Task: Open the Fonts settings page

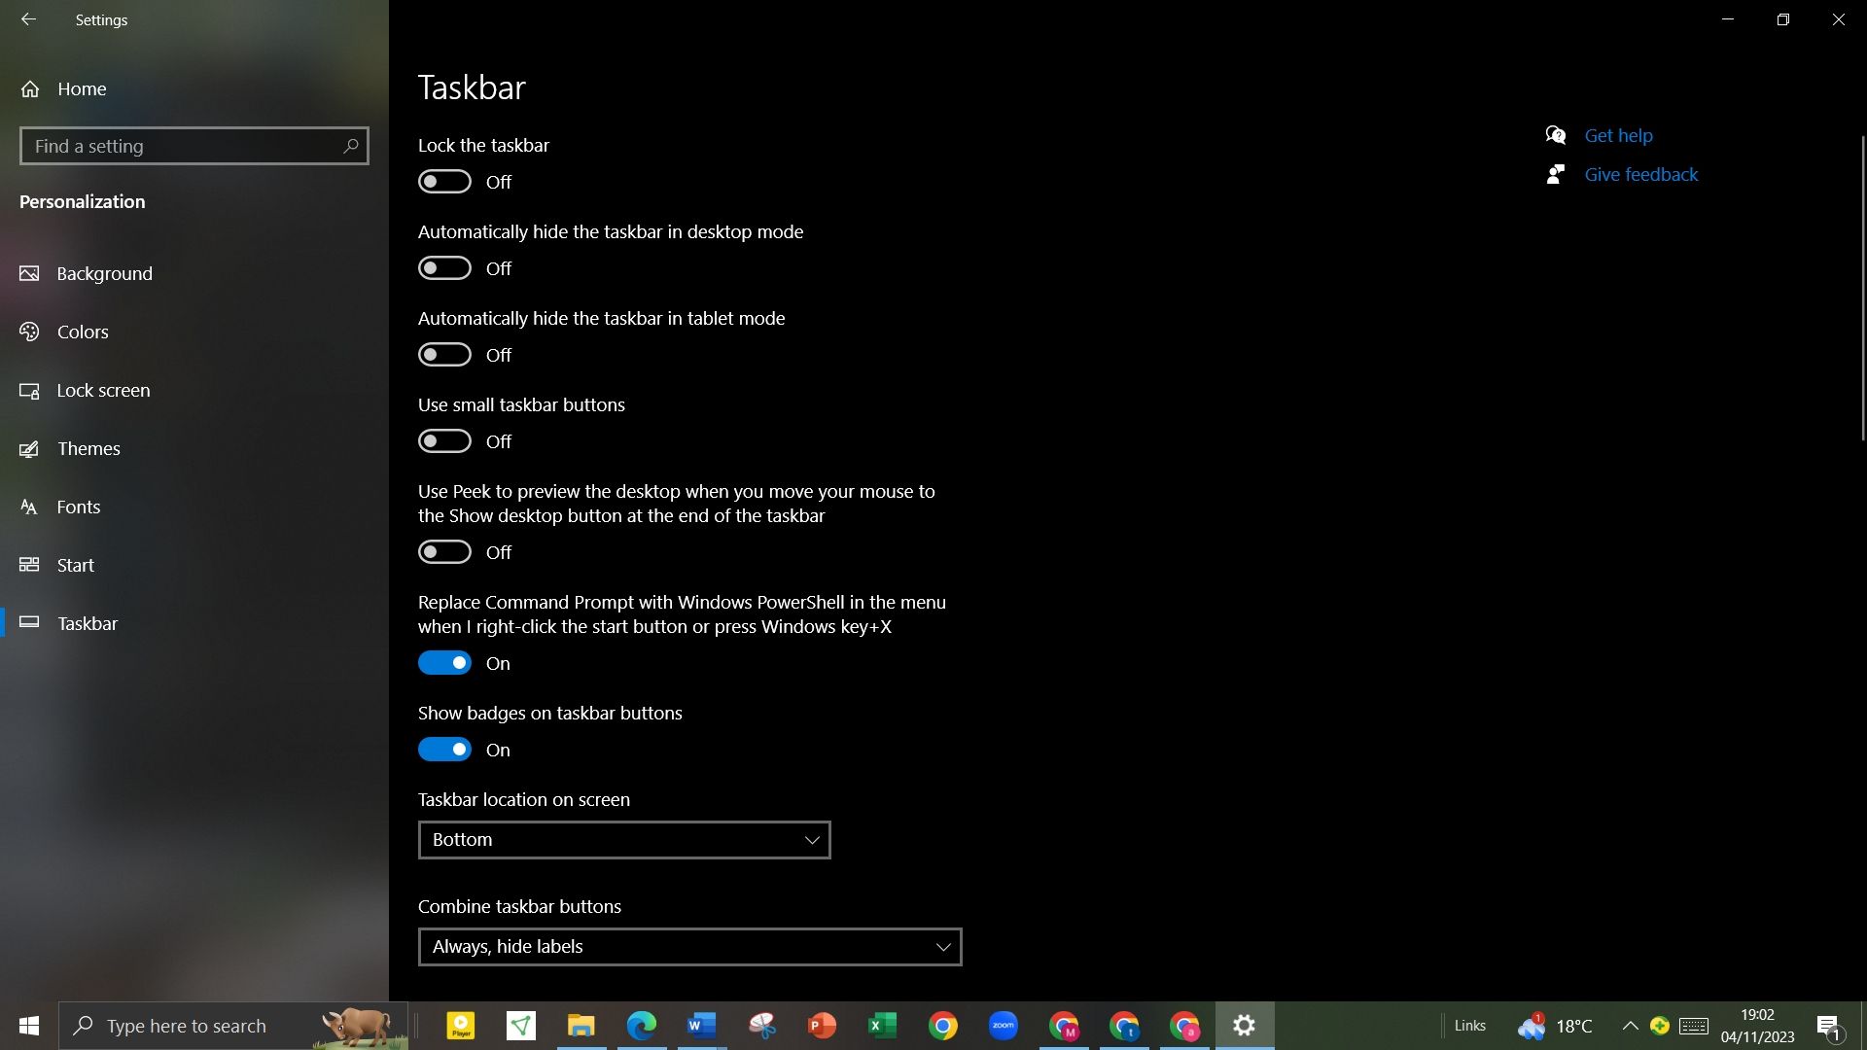Action: click(78, 507)
